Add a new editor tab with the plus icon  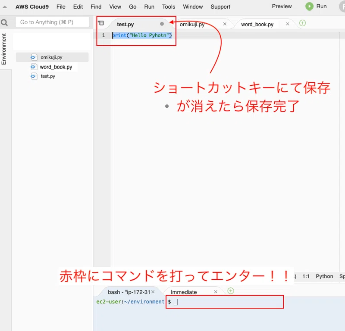click(303, 23)
